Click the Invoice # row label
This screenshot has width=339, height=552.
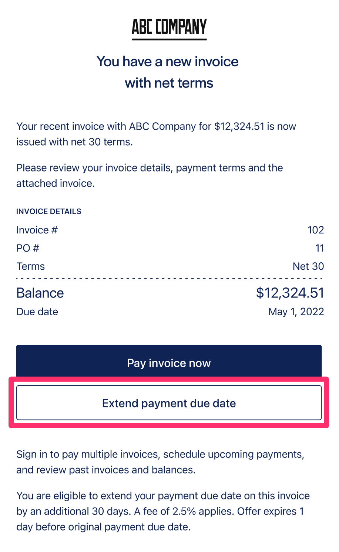(37, 230)
